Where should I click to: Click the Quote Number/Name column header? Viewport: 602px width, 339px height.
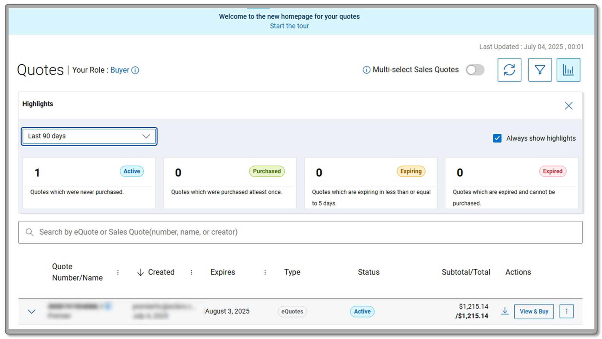pos(78,272)
